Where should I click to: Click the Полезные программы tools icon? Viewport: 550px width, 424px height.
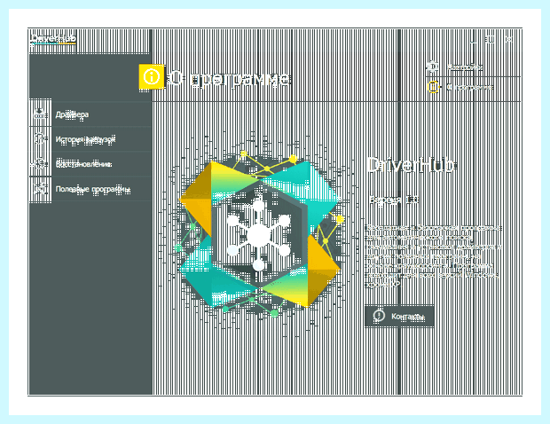click(40, 189)
